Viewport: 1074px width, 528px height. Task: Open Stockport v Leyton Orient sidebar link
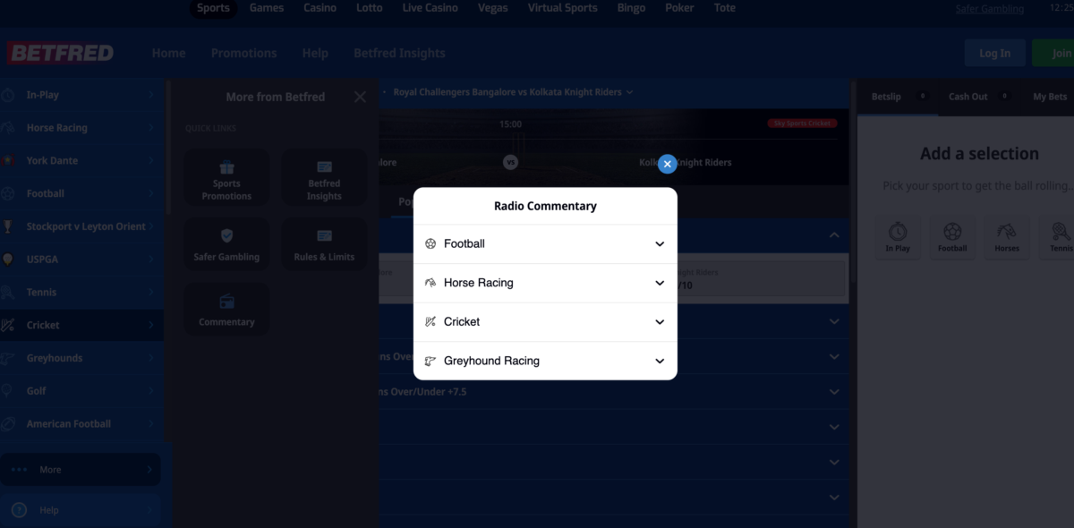click(x=81, y=226)
